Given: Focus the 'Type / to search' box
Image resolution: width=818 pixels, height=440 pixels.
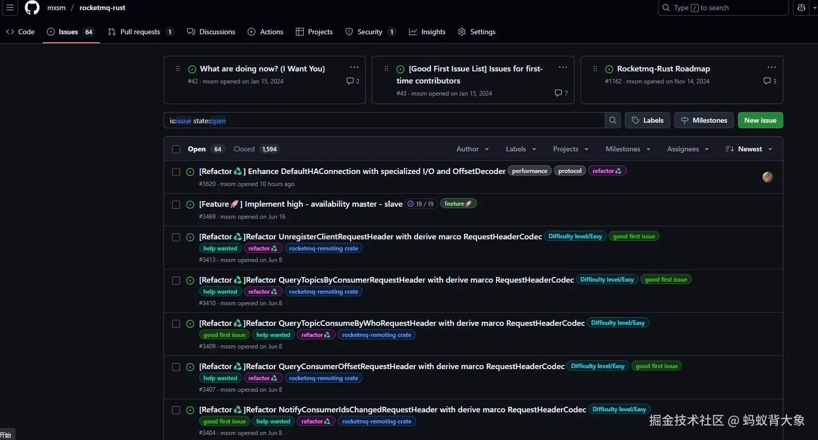Looking at the screenshot, I should point(723,8).
